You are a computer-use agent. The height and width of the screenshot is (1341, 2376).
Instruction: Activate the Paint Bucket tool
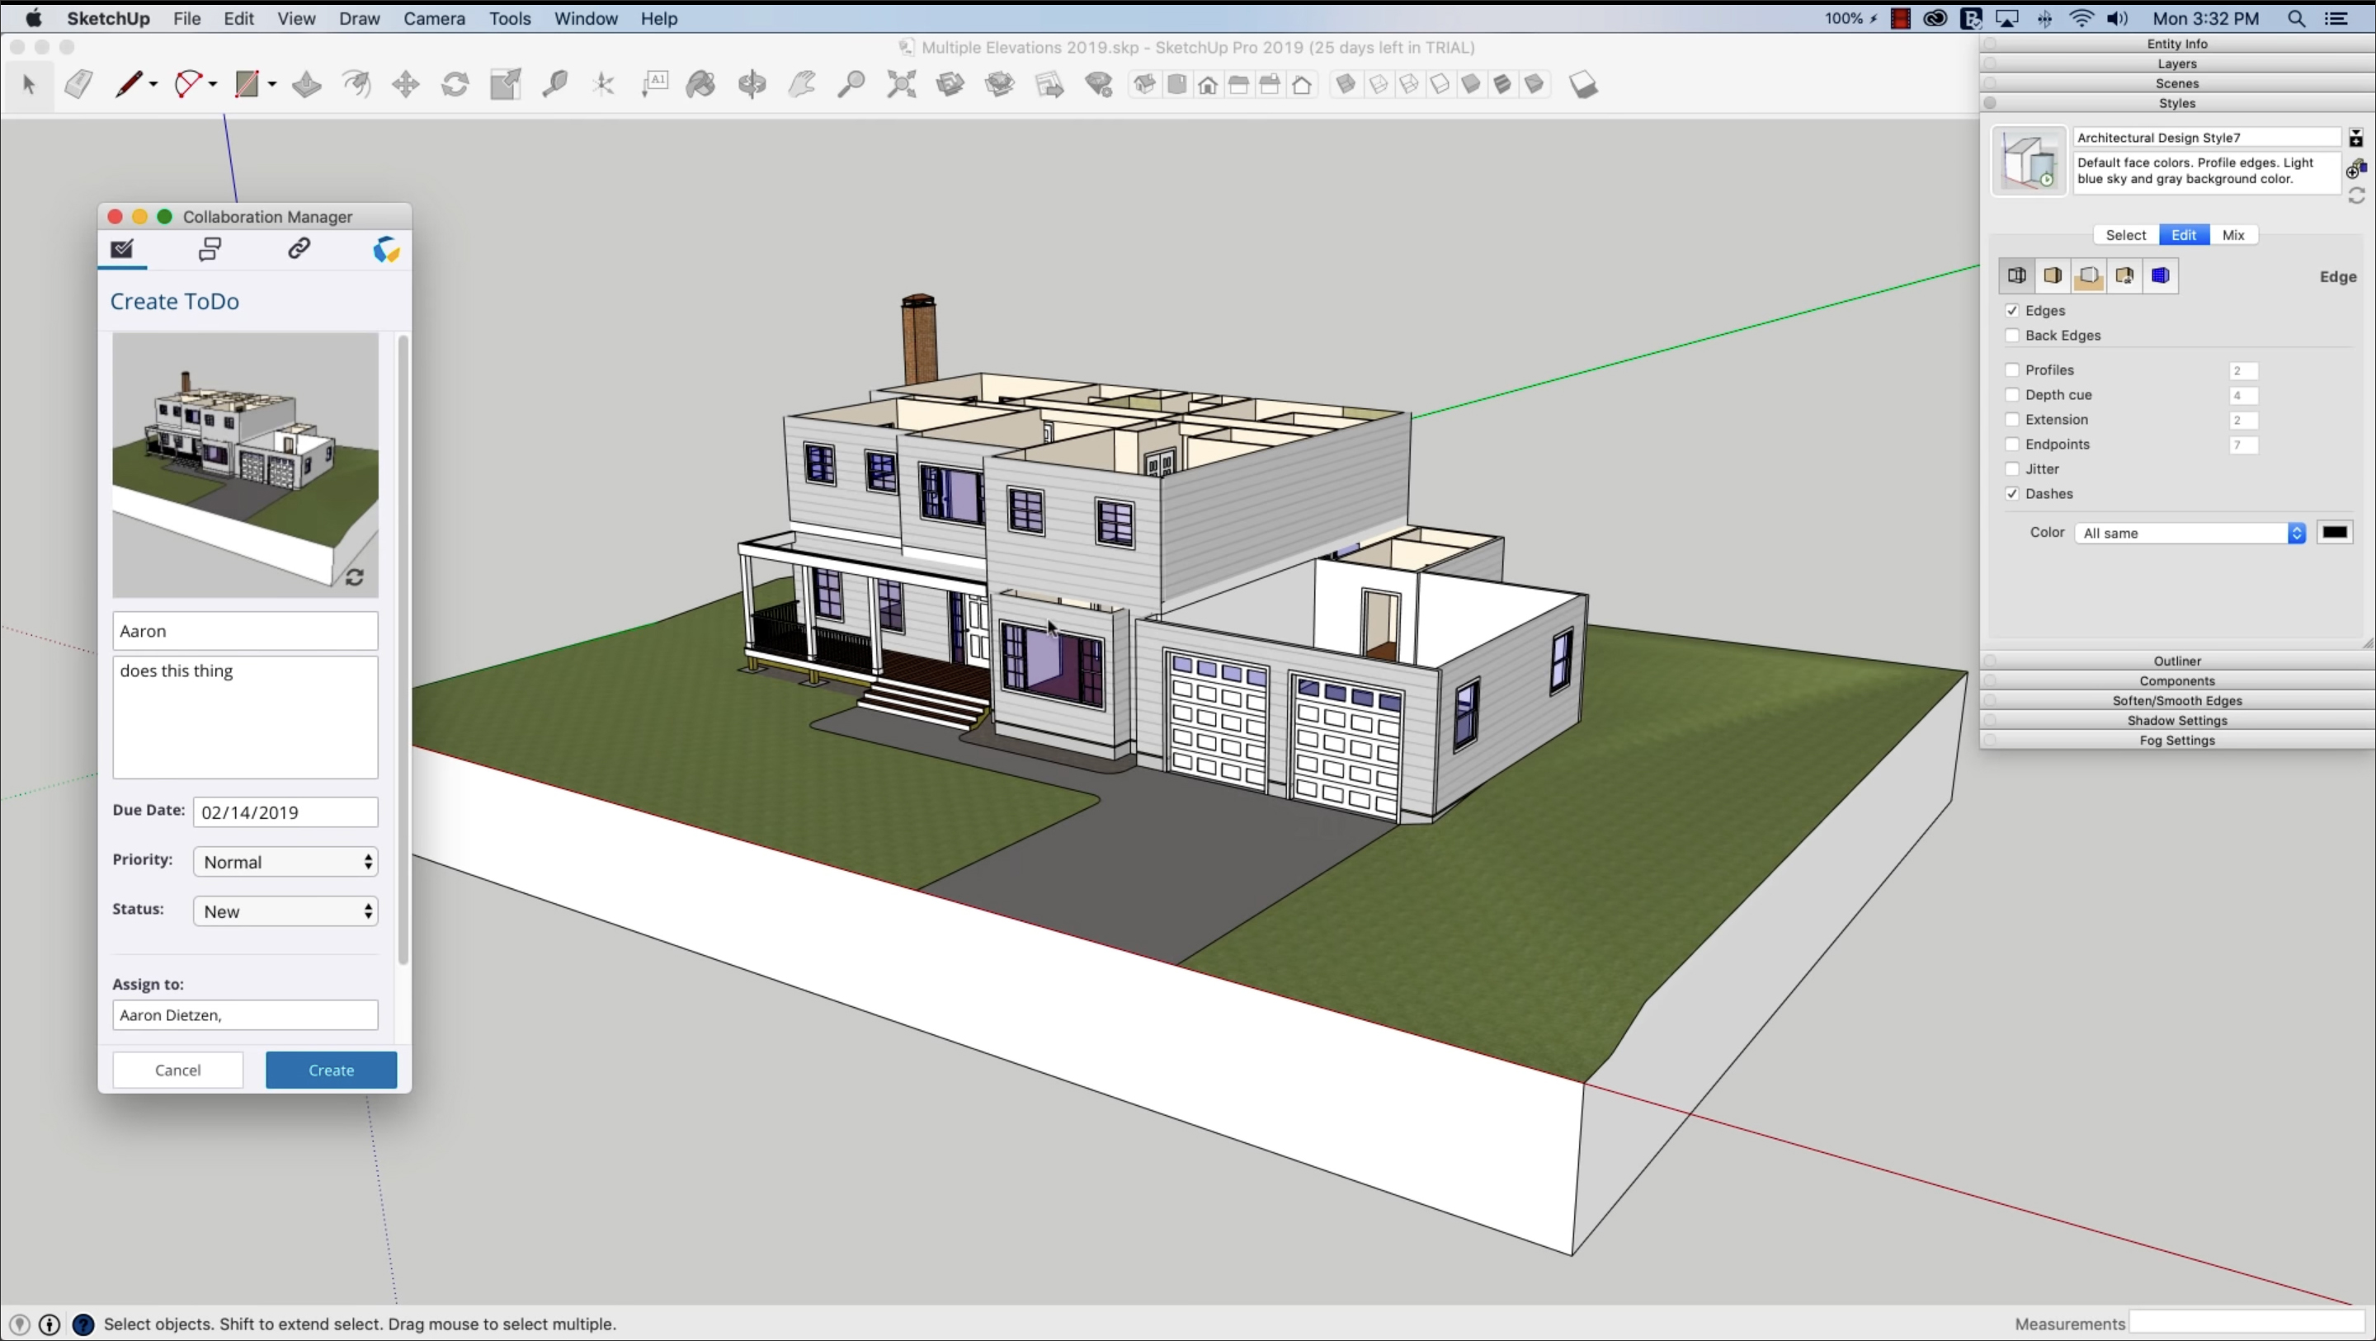coord(702,85)
